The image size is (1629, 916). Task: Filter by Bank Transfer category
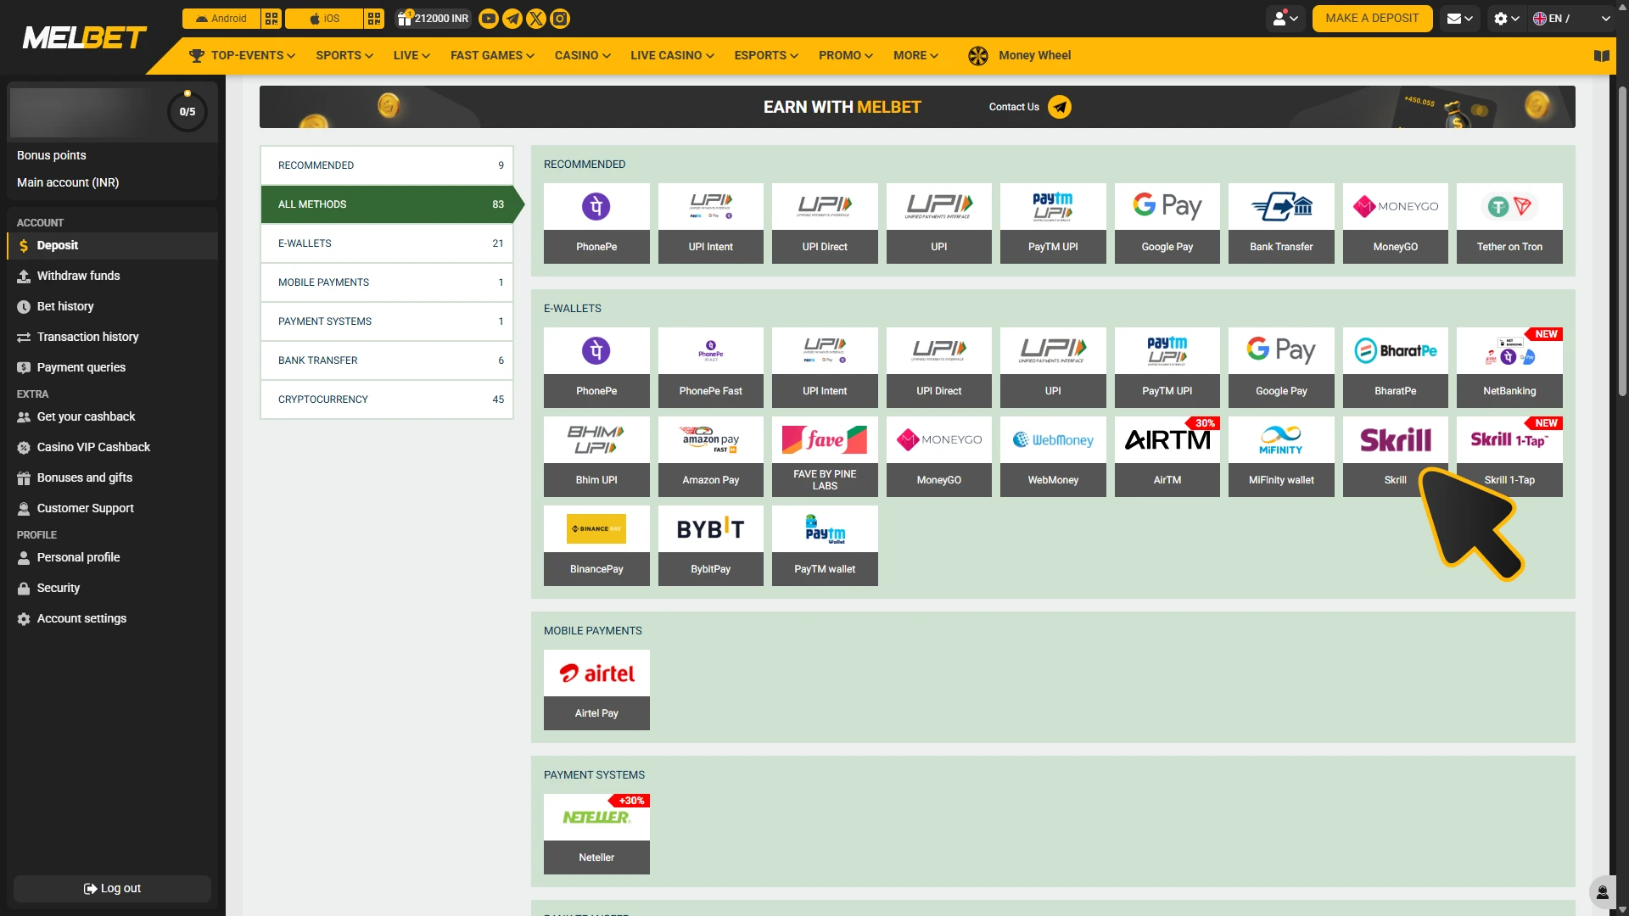pyautogui.click(x=387, y=360)
